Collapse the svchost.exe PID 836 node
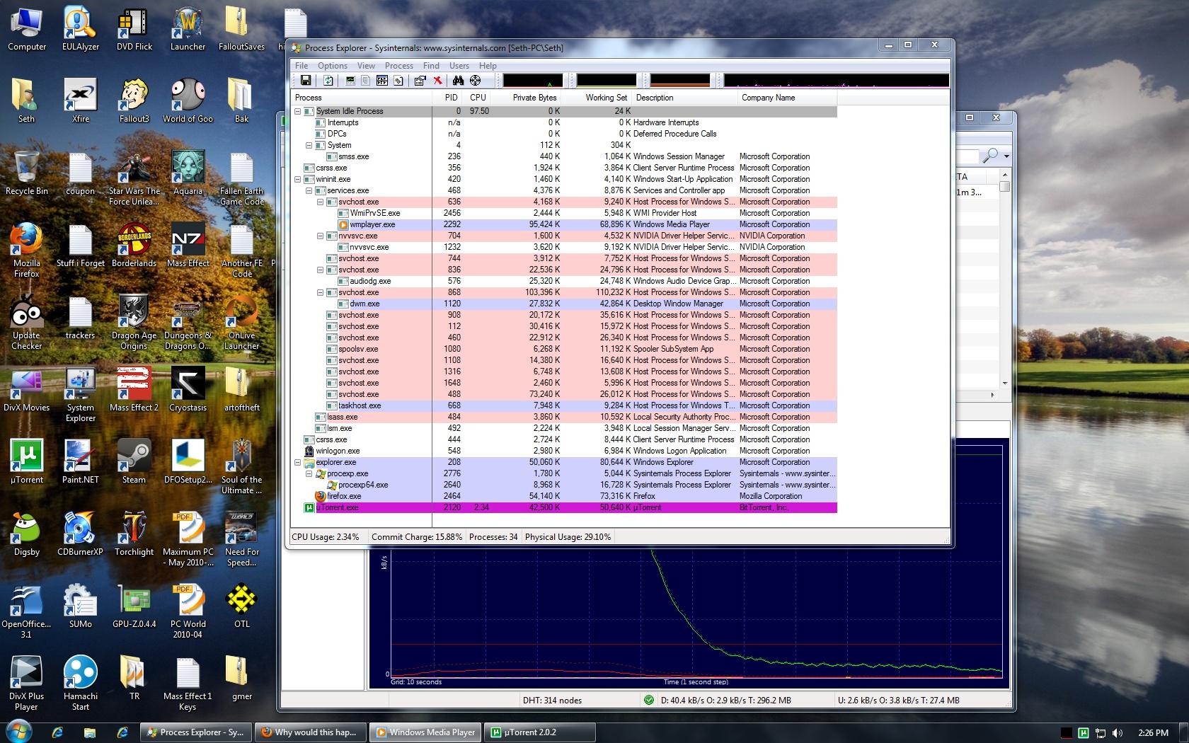The width and height of the screenshot is (1189, 743). tap(321, 270)
